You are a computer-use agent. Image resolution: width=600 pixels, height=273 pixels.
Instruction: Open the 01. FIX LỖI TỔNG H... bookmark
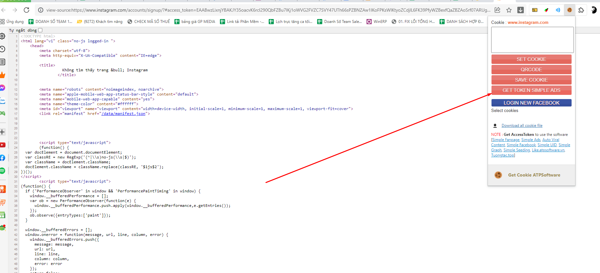click(x=413, y=22)
